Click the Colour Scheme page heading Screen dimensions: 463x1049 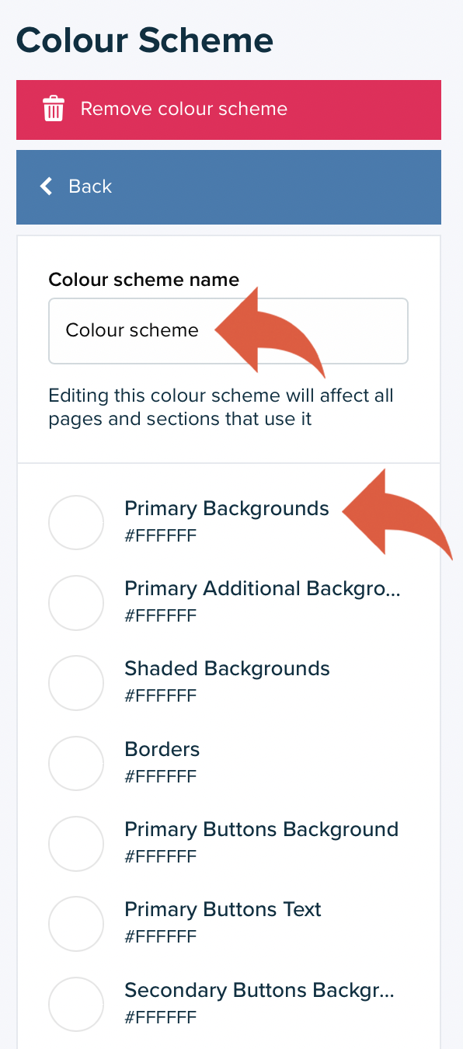coord(145,40)
